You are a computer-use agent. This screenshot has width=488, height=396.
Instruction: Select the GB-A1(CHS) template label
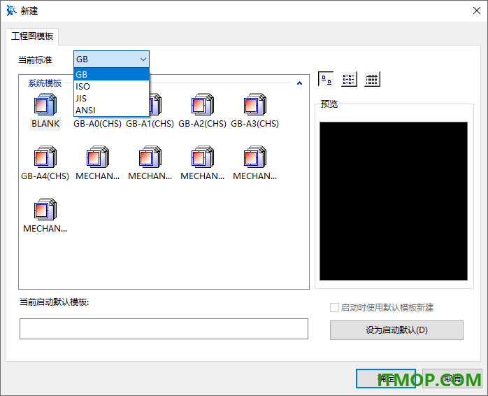coord(150,124)
